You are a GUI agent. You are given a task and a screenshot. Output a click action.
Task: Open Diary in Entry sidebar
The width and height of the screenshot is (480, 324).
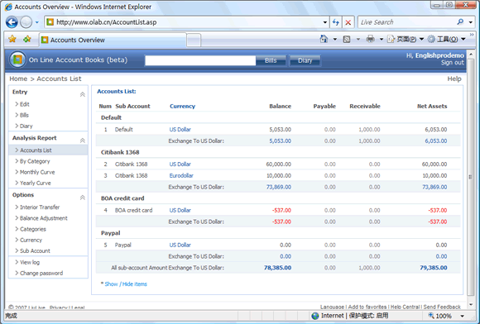[26, 126]
